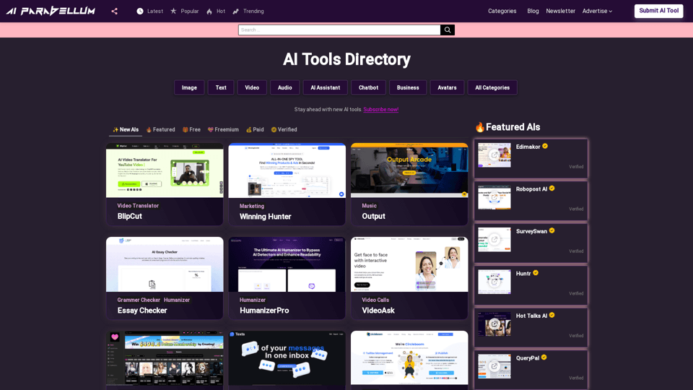Select the Audio category button

(284, 87)
